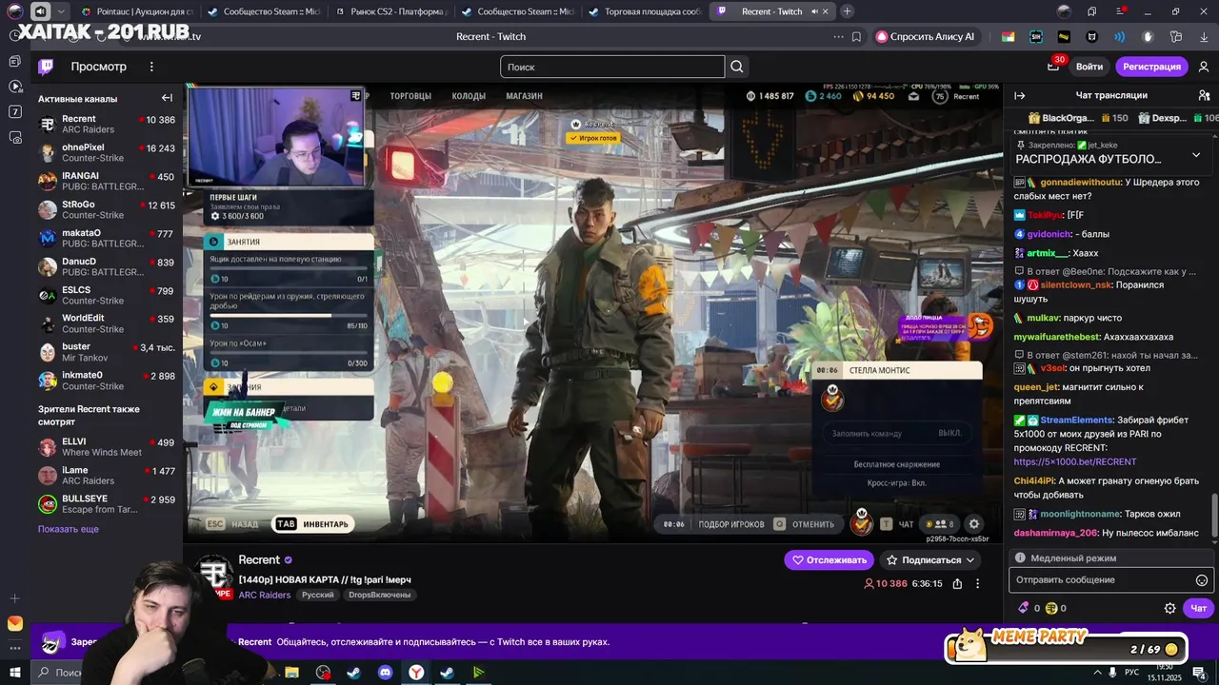This screenshot has height=685, width=1219.
Task: Select StRoGo channel in sidebar
Action: (107, 210)
